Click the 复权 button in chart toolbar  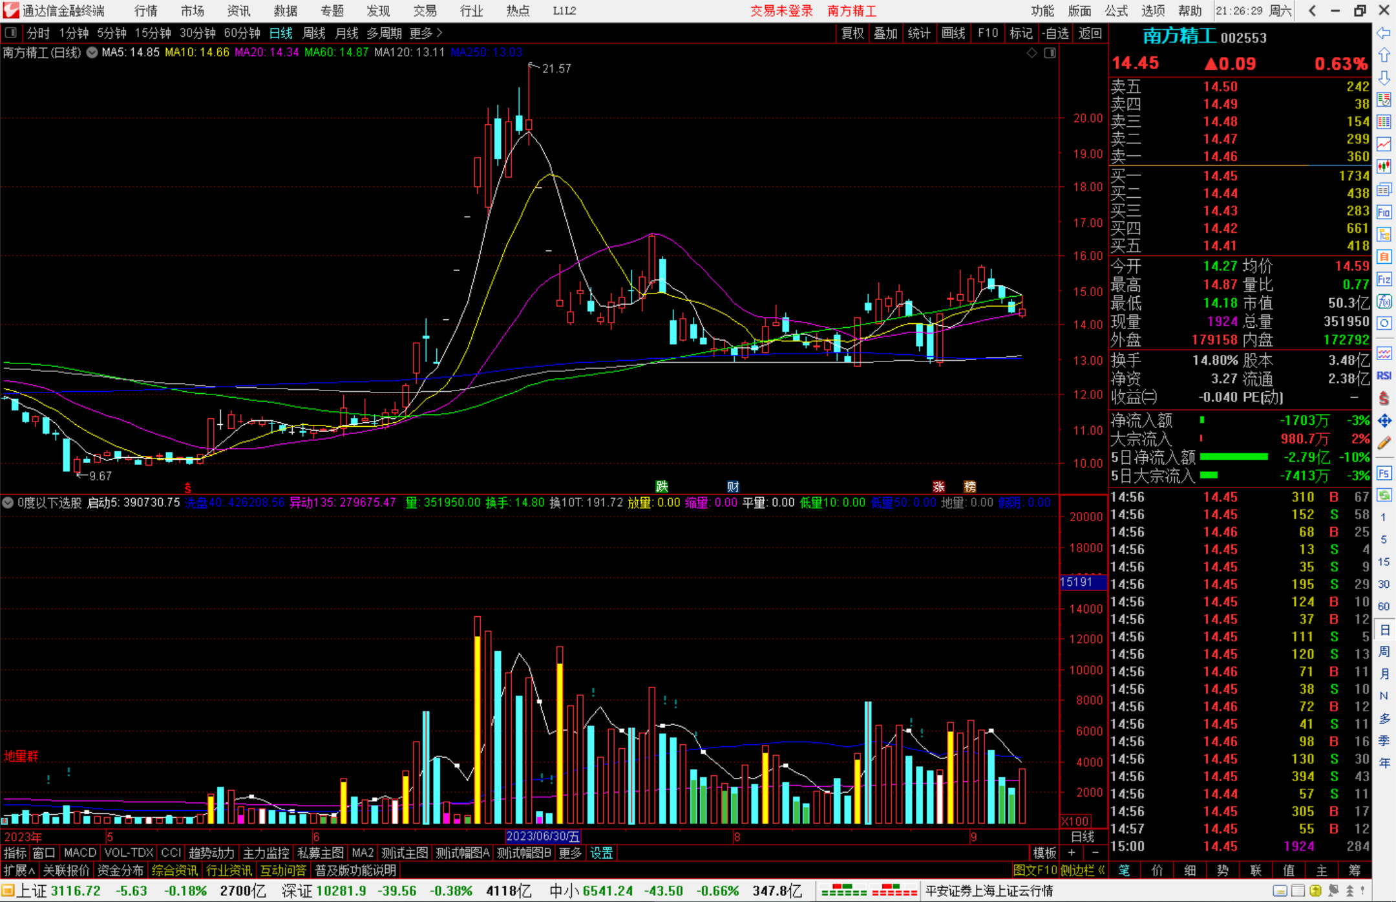[x=852, y=33]
